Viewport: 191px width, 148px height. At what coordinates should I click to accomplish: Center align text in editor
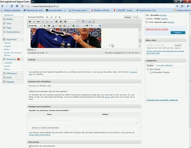[x=61, y=21]
